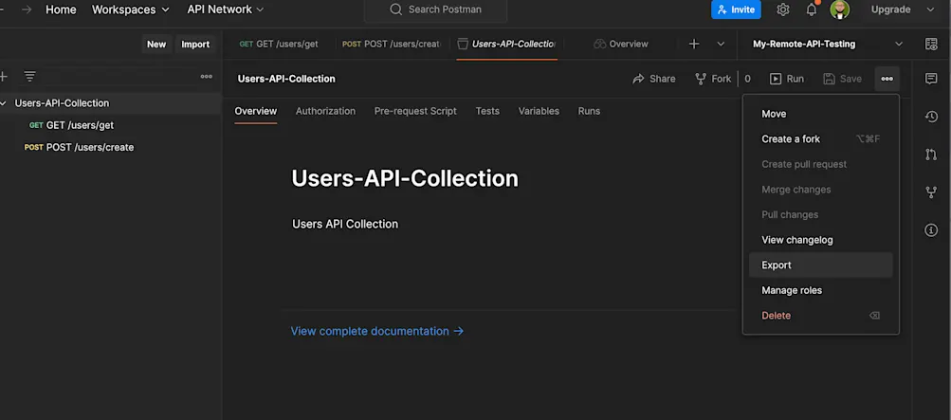Click the Run button
Screen dimensions: 951x420
(787, 79)
